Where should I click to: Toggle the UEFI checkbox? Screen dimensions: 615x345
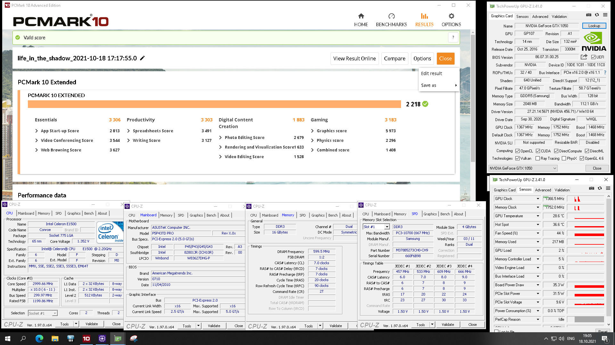593,57
